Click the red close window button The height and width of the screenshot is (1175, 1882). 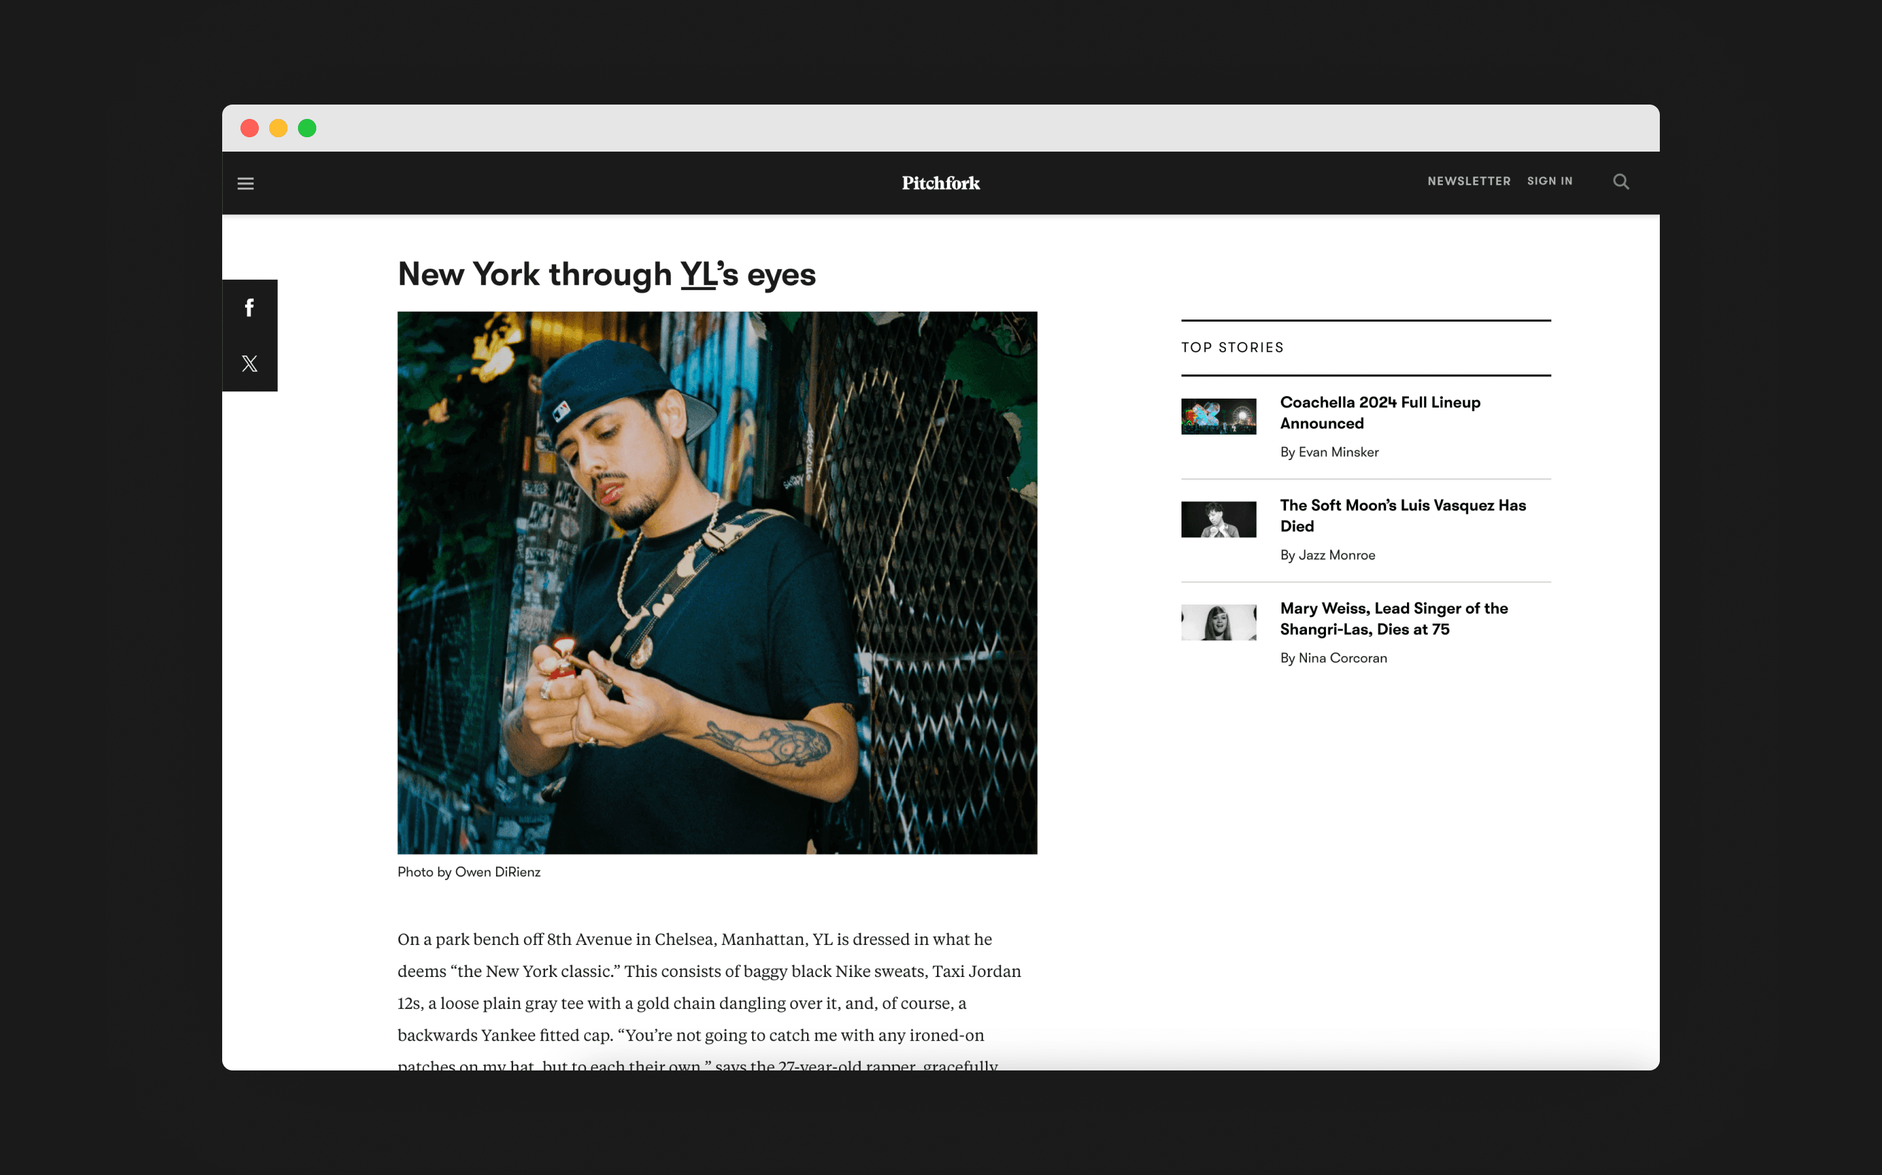click(x=250, y=128)
